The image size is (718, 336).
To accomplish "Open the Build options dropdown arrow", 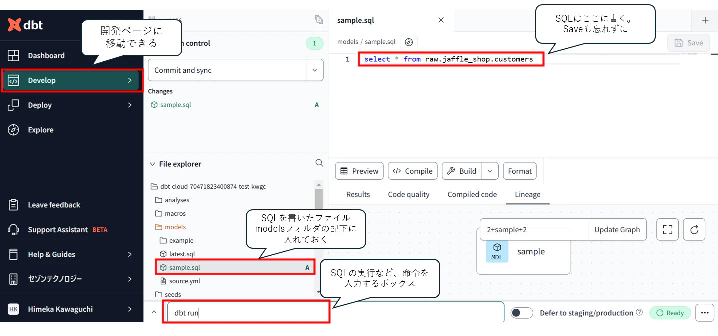I will point(490,171).
